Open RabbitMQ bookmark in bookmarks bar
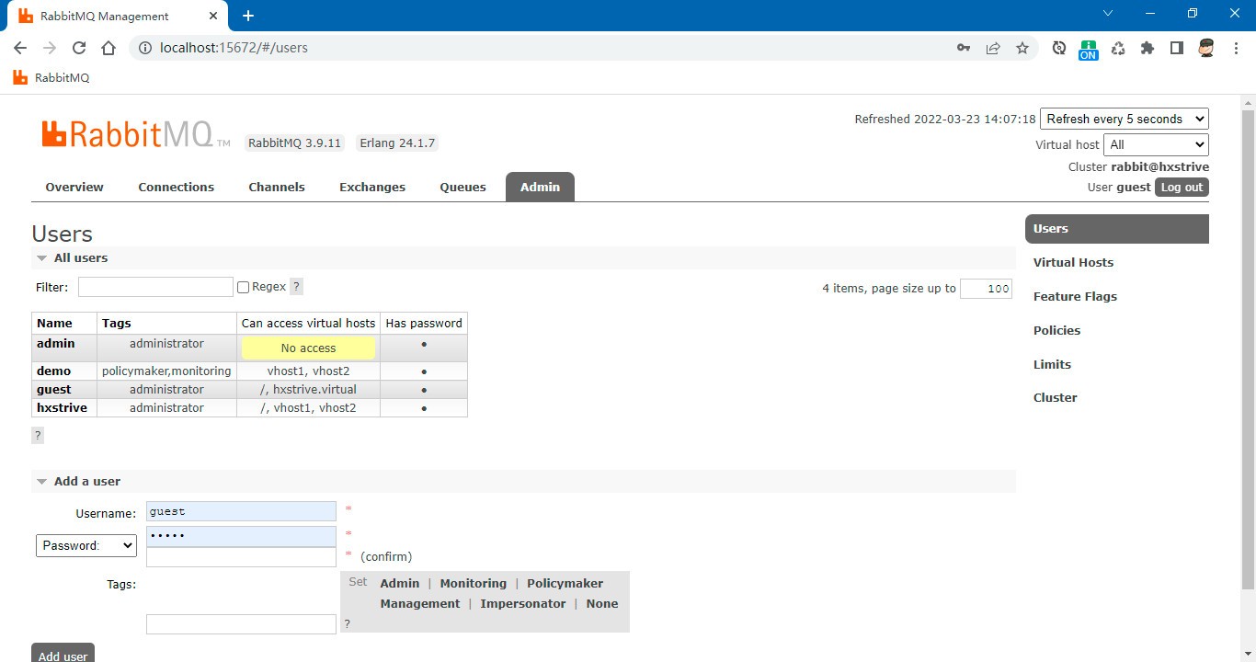The image size is (1256, 662). 51,78
